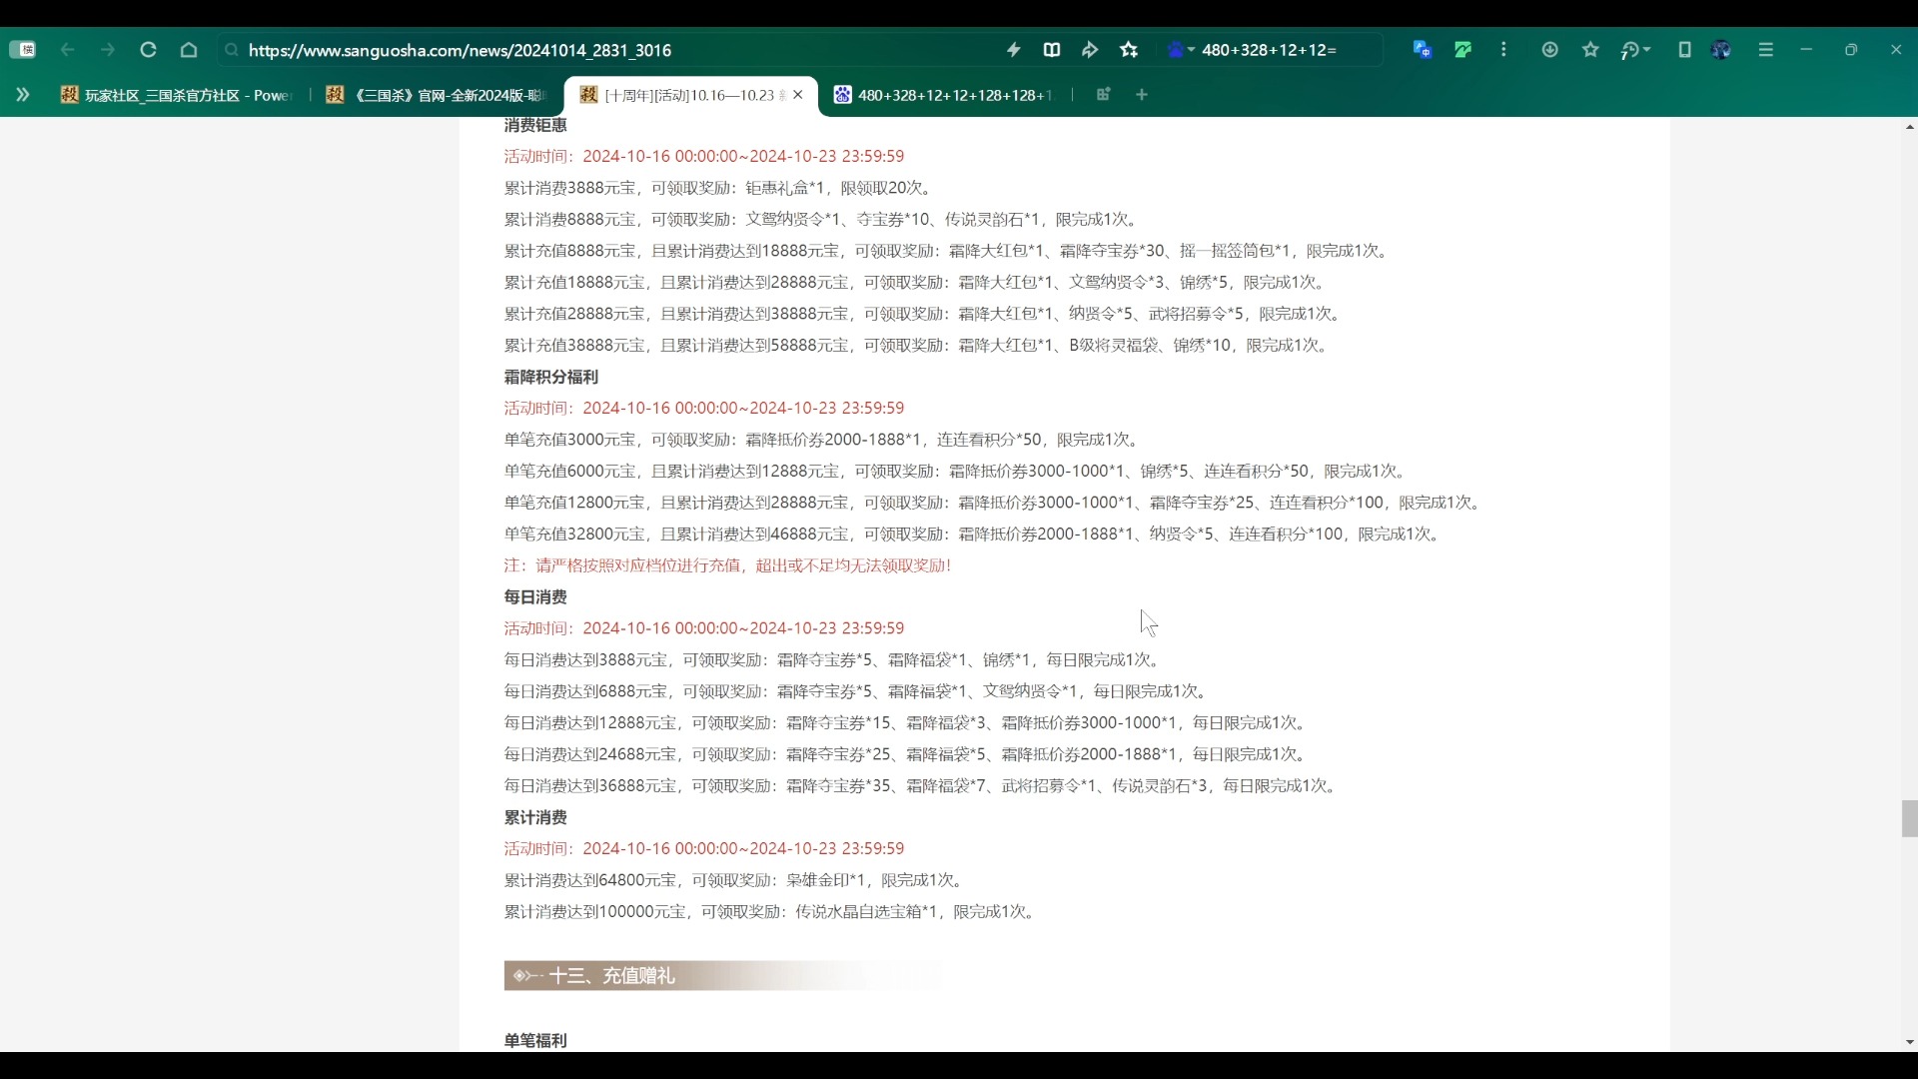Click the scrollbar down arrow

coord(1909,1042)
